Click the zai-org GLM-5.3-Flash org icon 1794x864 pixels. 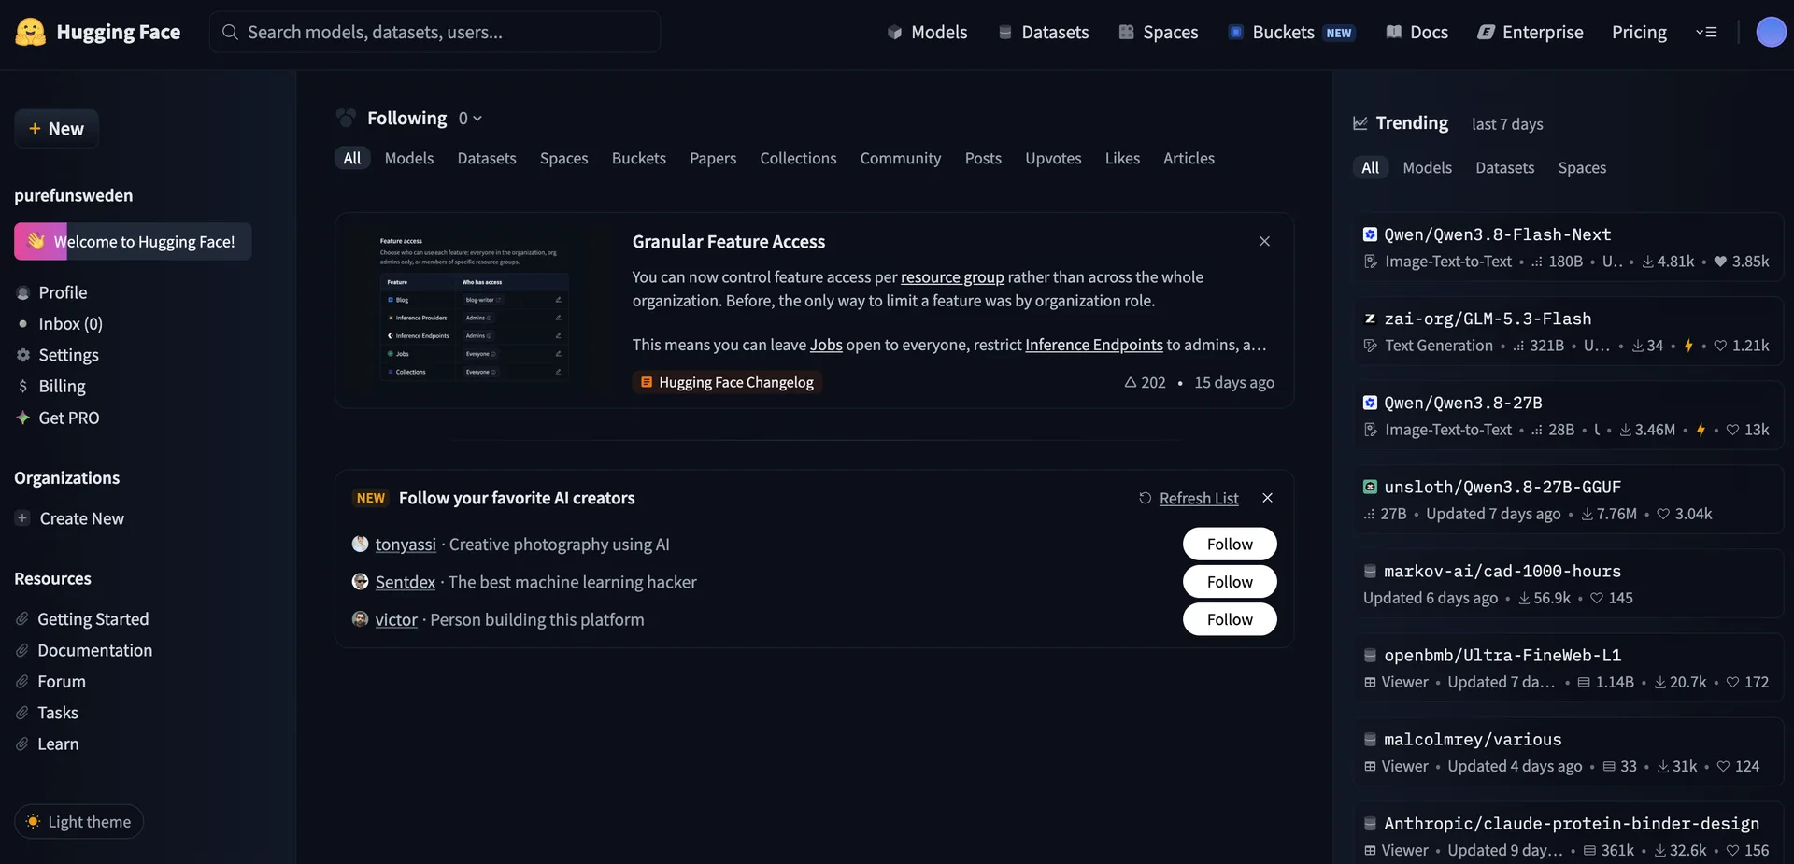point(1370,319)
